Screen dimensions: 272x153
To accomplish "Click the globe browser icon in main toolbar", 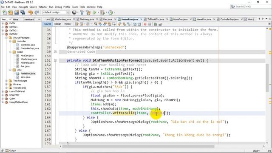I will [x=74, y=12].
